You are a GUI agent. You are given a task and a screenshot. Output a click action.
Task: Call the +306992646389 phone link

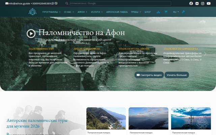pos(41,3)
